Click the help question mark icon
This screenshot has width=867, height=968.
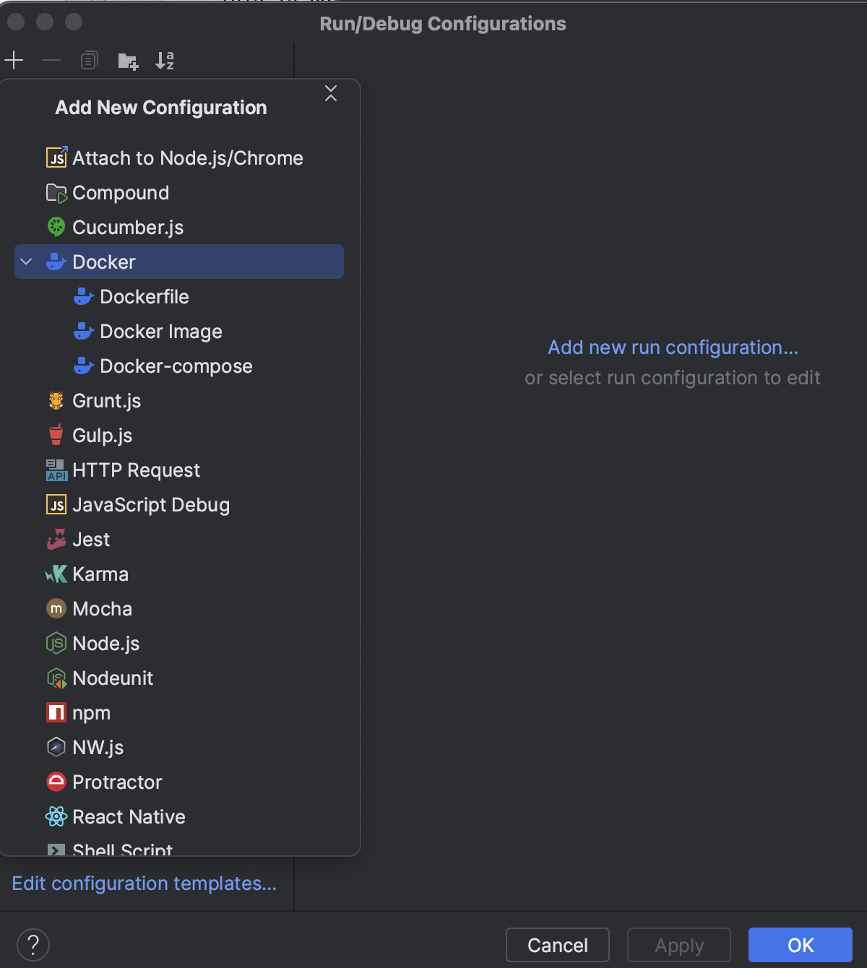(34, 944)
